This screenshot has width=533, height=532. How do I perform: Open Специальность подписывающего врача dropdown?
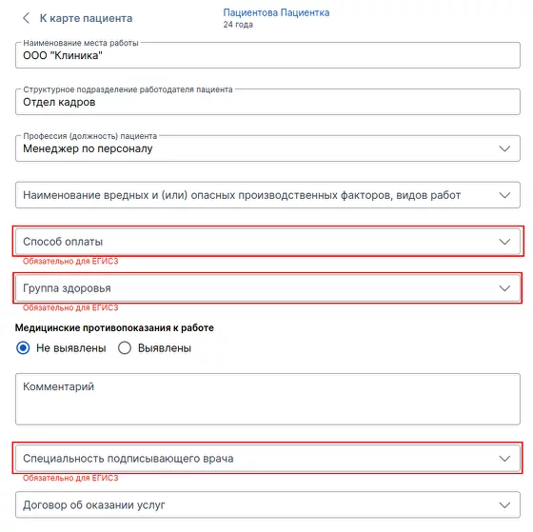(x=267, y=458)
